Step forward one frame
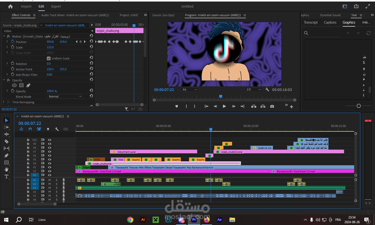The width and height of the screenshot is (375, 225). [x=234, y=106]
